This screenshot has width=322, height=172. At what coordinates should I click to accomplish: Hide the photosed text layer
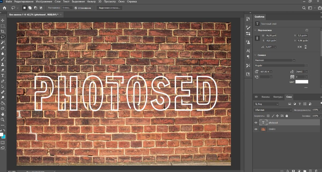click(x=256, y=123)
